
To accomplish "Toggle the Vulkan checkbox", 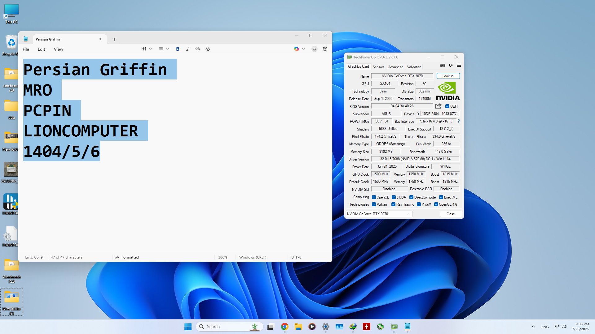I will coord(374,204).
